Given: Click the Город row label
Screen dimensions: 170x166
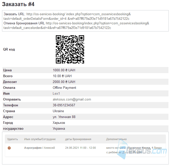Looking at the screenshot, I should 8,123.
